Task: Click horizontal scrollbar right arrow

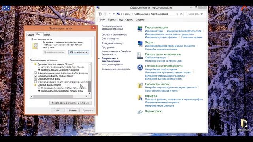Action: point(86,96)
